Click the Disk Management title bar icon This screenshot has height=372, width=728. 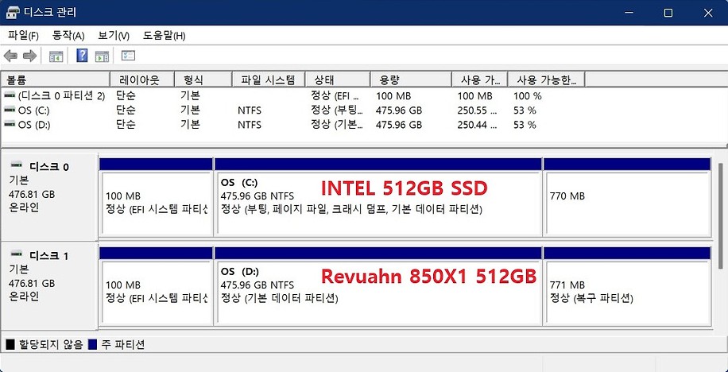click(13, 13)
